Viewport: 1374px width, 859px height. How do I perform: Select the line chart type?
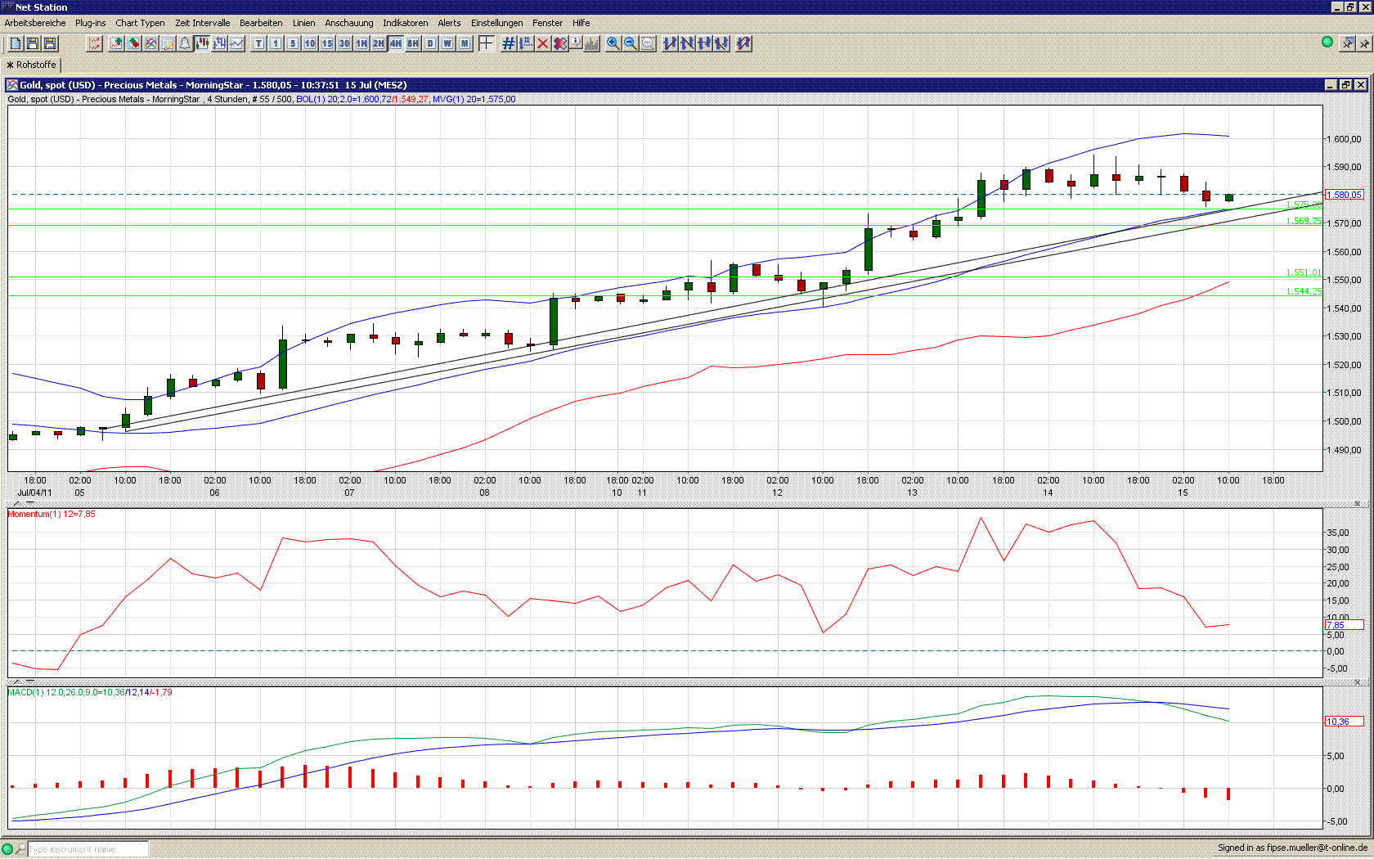(236, 43)
